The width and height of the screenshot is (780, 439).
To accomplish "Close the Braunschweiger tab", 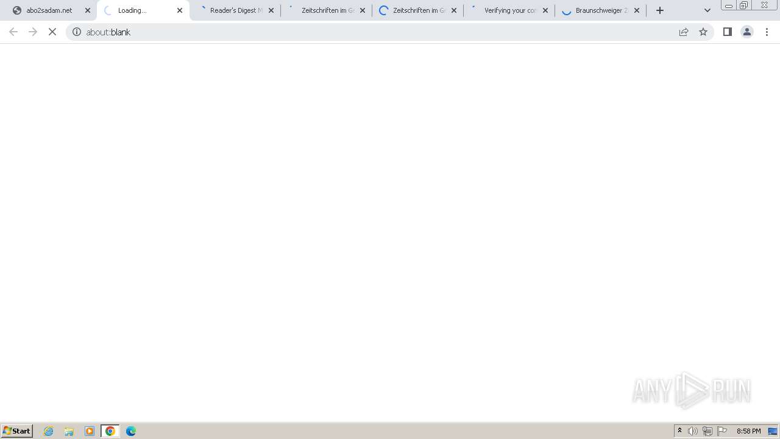I will 637,10.
